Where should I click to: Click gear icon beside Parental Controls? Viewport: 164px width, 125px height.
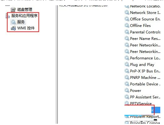[x=127, y=32]
